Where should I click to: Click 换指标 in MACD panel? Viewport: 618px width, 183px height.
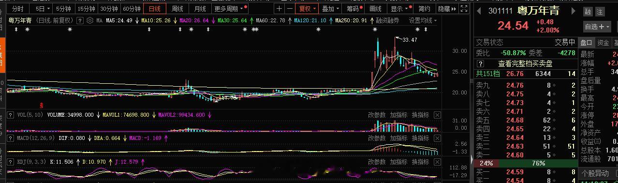421,138
